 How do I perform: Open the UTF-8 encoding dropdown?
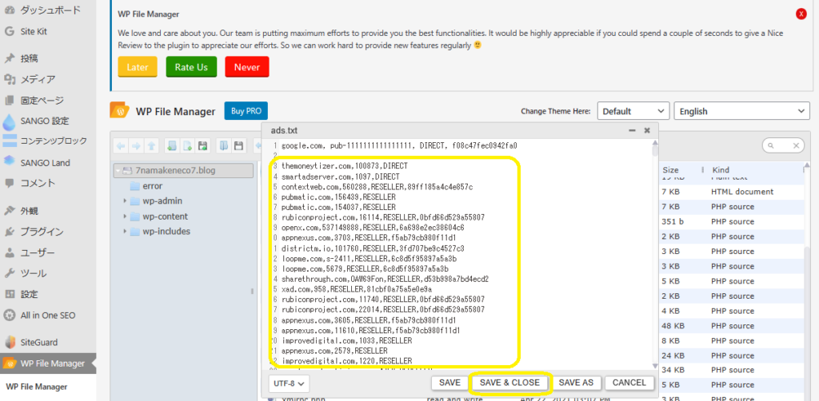[290, 383]
